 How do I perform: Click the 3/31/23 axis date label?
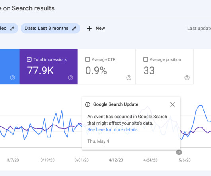tap(82, 160)
